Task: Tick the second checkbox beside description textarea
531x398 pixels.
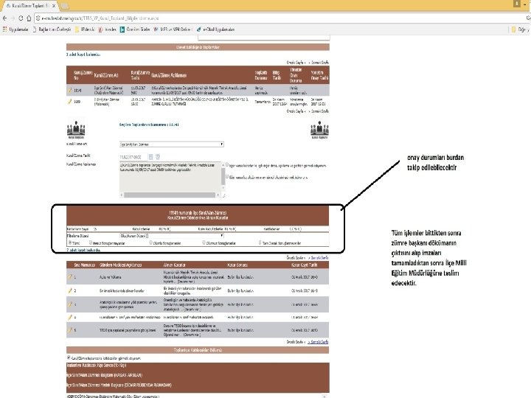Action: coord(227,177)
